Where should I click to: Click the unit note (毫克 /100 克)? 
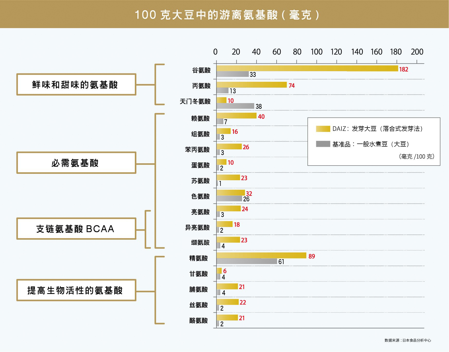point(417,156)
